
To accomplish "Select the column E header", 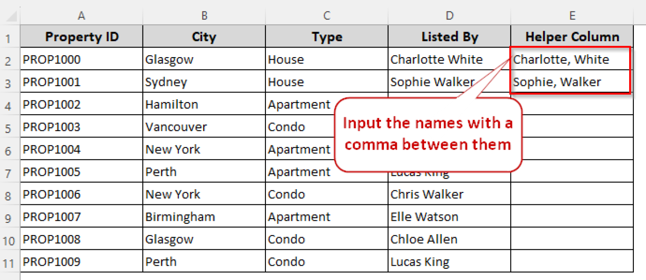I will [572, 16].
